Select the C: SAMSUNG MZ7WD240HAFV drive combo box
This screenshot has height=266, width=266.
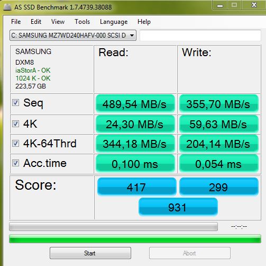click(73, 36)
